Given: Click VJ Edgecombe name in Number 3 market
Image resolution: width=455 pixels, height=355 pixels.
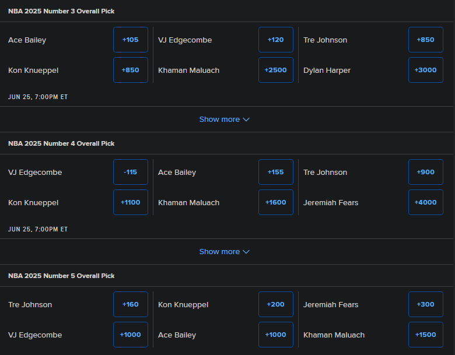Looking at the screenshot, I should tap(185, 40).
